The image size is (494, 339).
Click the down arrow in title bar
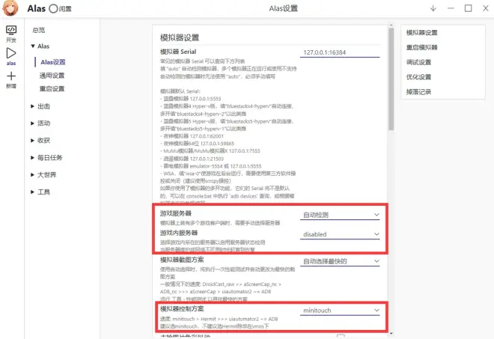click(x=433, y=8)
